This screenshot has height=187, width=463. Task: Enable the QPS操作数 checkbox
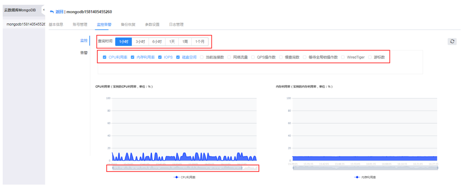click(x=253, y=57)
